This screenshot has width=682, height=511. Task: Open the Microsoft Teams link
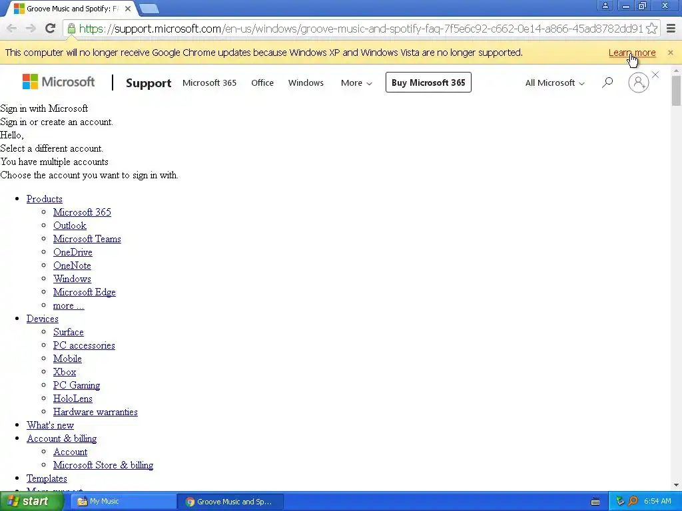click(x=87, y=239)
